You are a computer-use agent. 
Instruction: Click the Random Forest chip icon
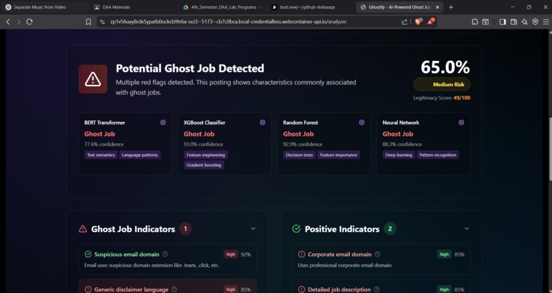(x=362, y=123)
